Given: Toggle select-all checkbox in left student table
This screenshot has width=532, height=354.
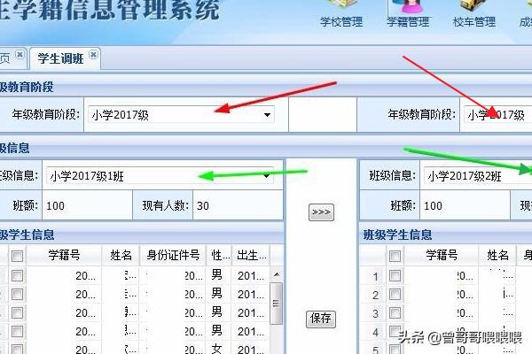Looking at the screenshot, I should [17, 256].
